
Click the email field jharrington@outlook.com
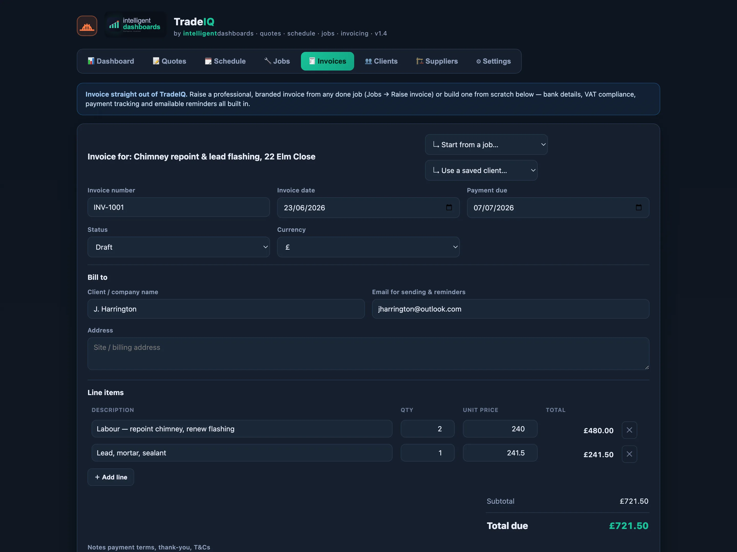[511, 309]
